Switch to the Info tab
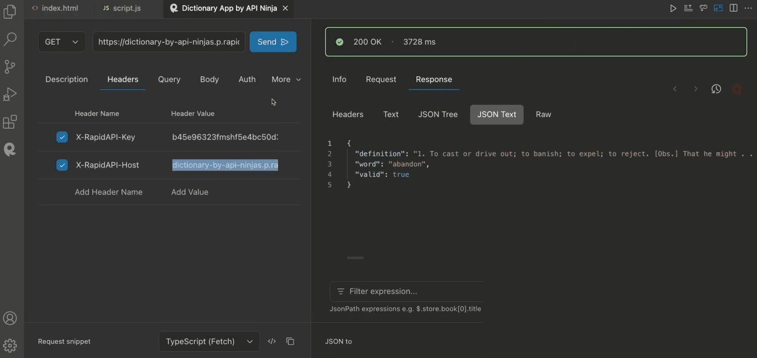The image size is (757, 358). (x=339, y=80)
